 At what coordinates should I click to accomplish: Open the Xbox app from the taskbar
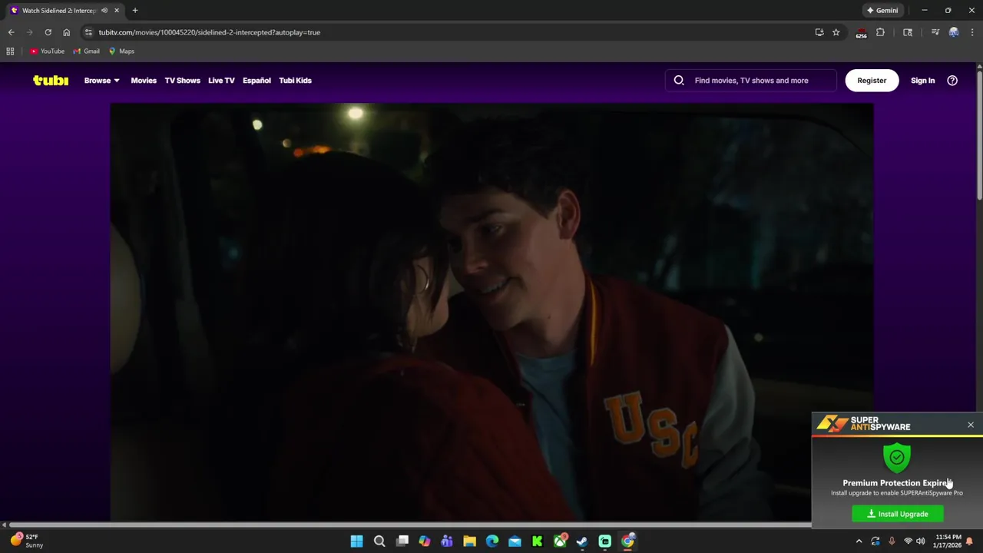pyautogui.click(x=560, y=541)
